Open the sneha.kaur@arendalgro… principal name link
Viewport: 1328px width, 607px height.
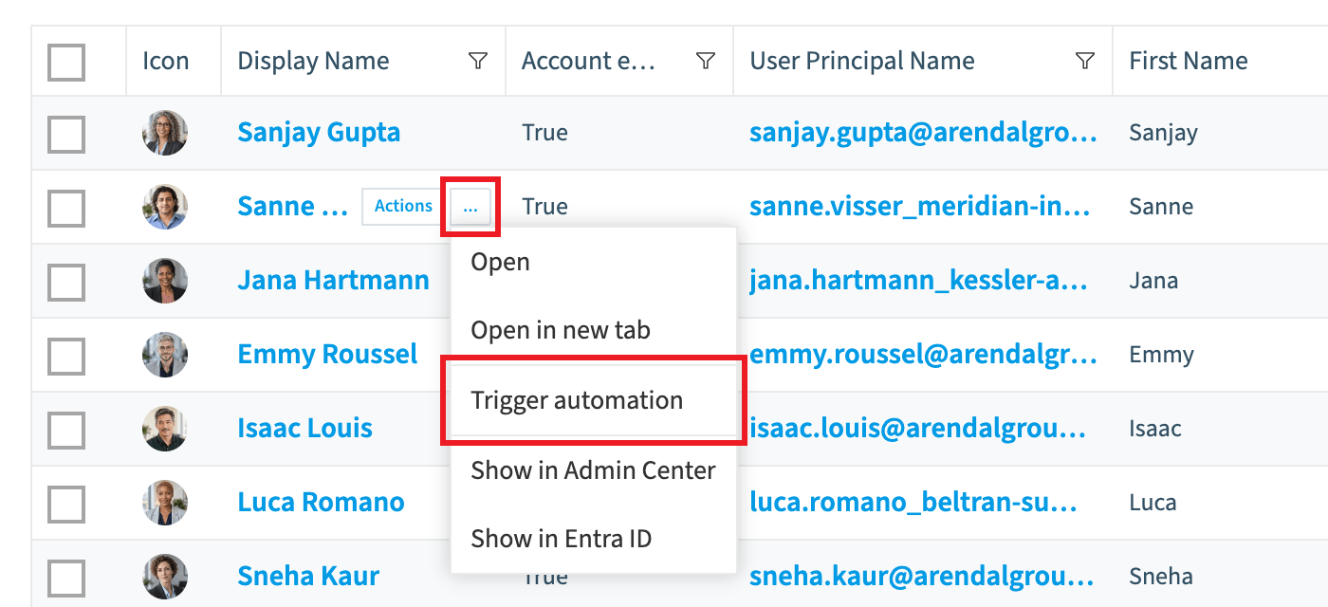(921, 577)
